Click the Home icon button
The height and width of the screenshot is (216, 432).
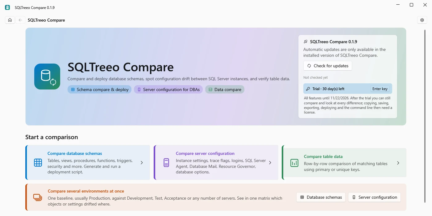coord(10,20)
